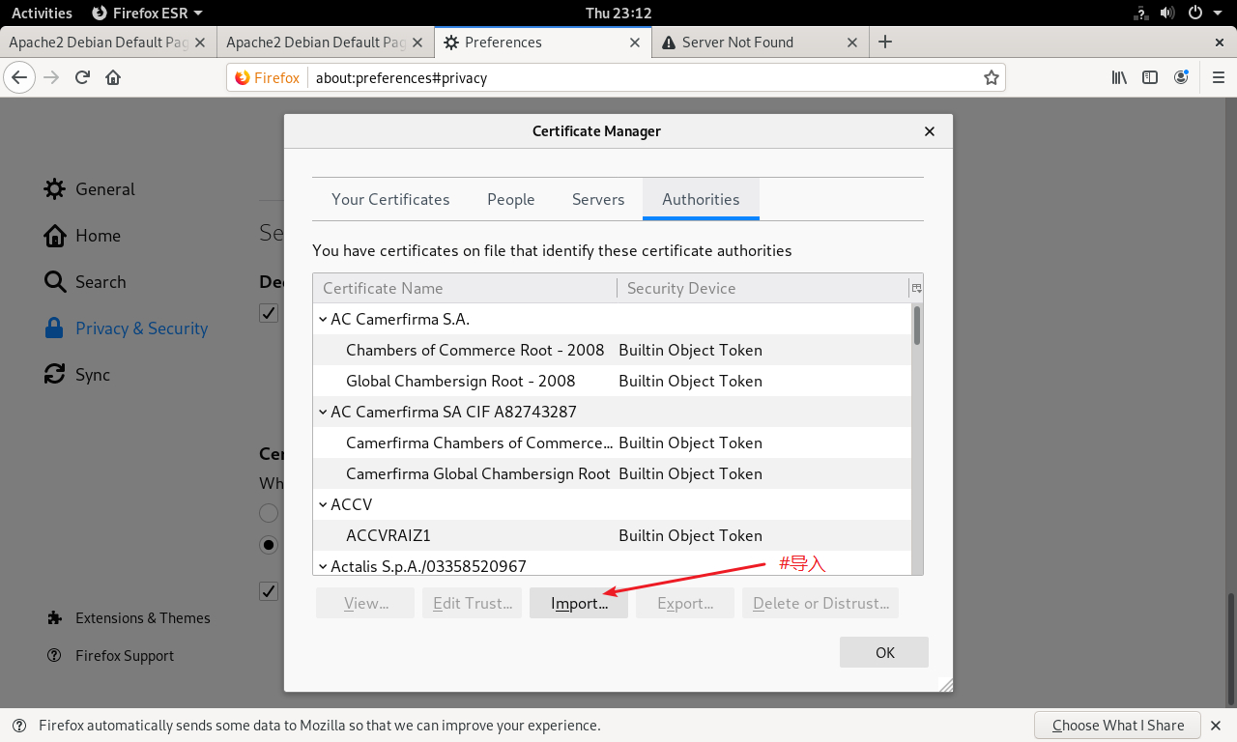Sort by Certificate Name column header
1237x742 pixels.
pyautogui.click(x=465, y=288)
